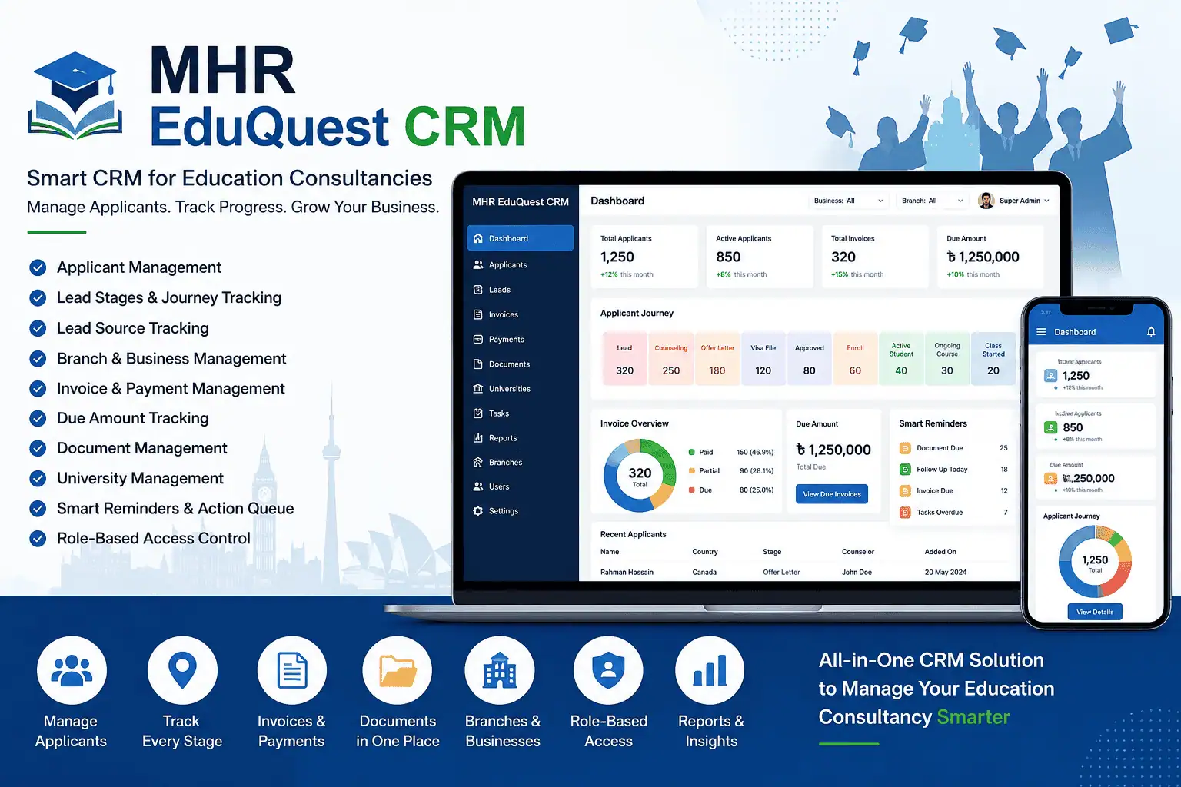The image size is (1181, 787).
Task: Click the Total Applicants 1,250 stat card
Action: [x=644, y=257]
